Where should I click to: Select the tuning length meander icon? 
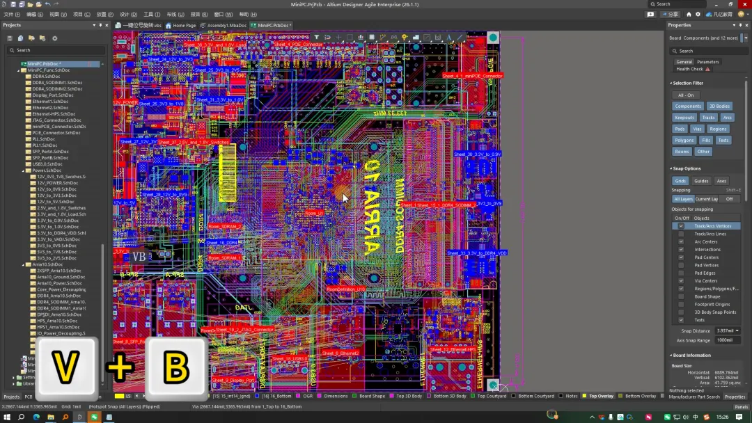coord(393,38)
